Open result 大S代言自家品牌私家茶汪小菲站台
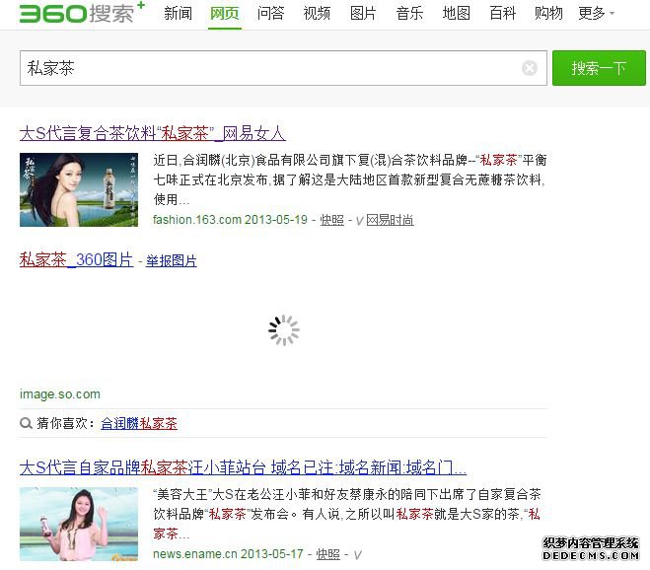The image size is (650, 570). coord(243,467)
